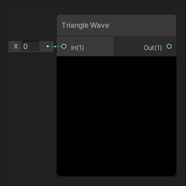Click empty space in the In(1) input row

coord(98,47)
